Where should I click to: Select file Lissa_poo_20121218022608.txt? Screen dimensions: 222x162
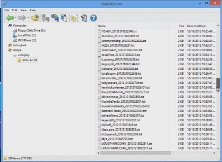click(121, 129)
